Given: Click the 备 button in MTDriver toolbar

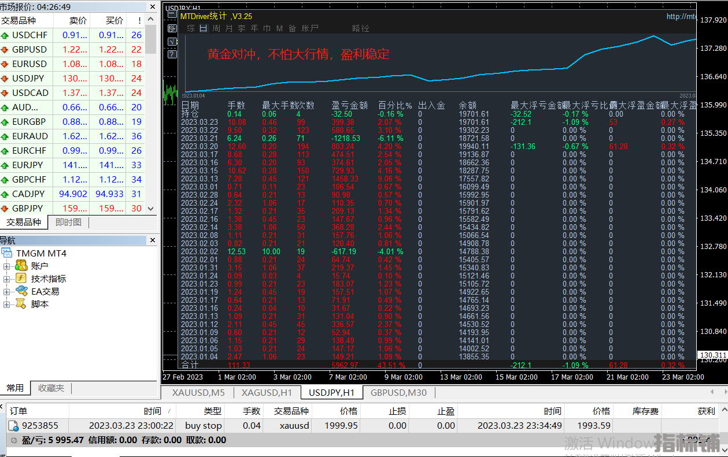Looking at the screenshot, I should pos(293,28).
